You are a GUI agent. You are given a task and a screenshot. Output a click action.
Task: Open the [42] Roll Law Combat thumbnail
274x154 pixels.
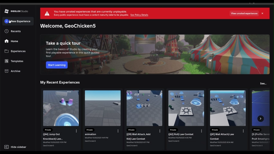coord(186,108)
